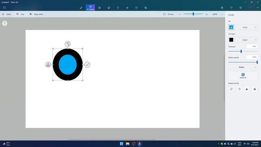261x147 pixels.
Task: Open the Canvas tab
Action: [136, 8]
